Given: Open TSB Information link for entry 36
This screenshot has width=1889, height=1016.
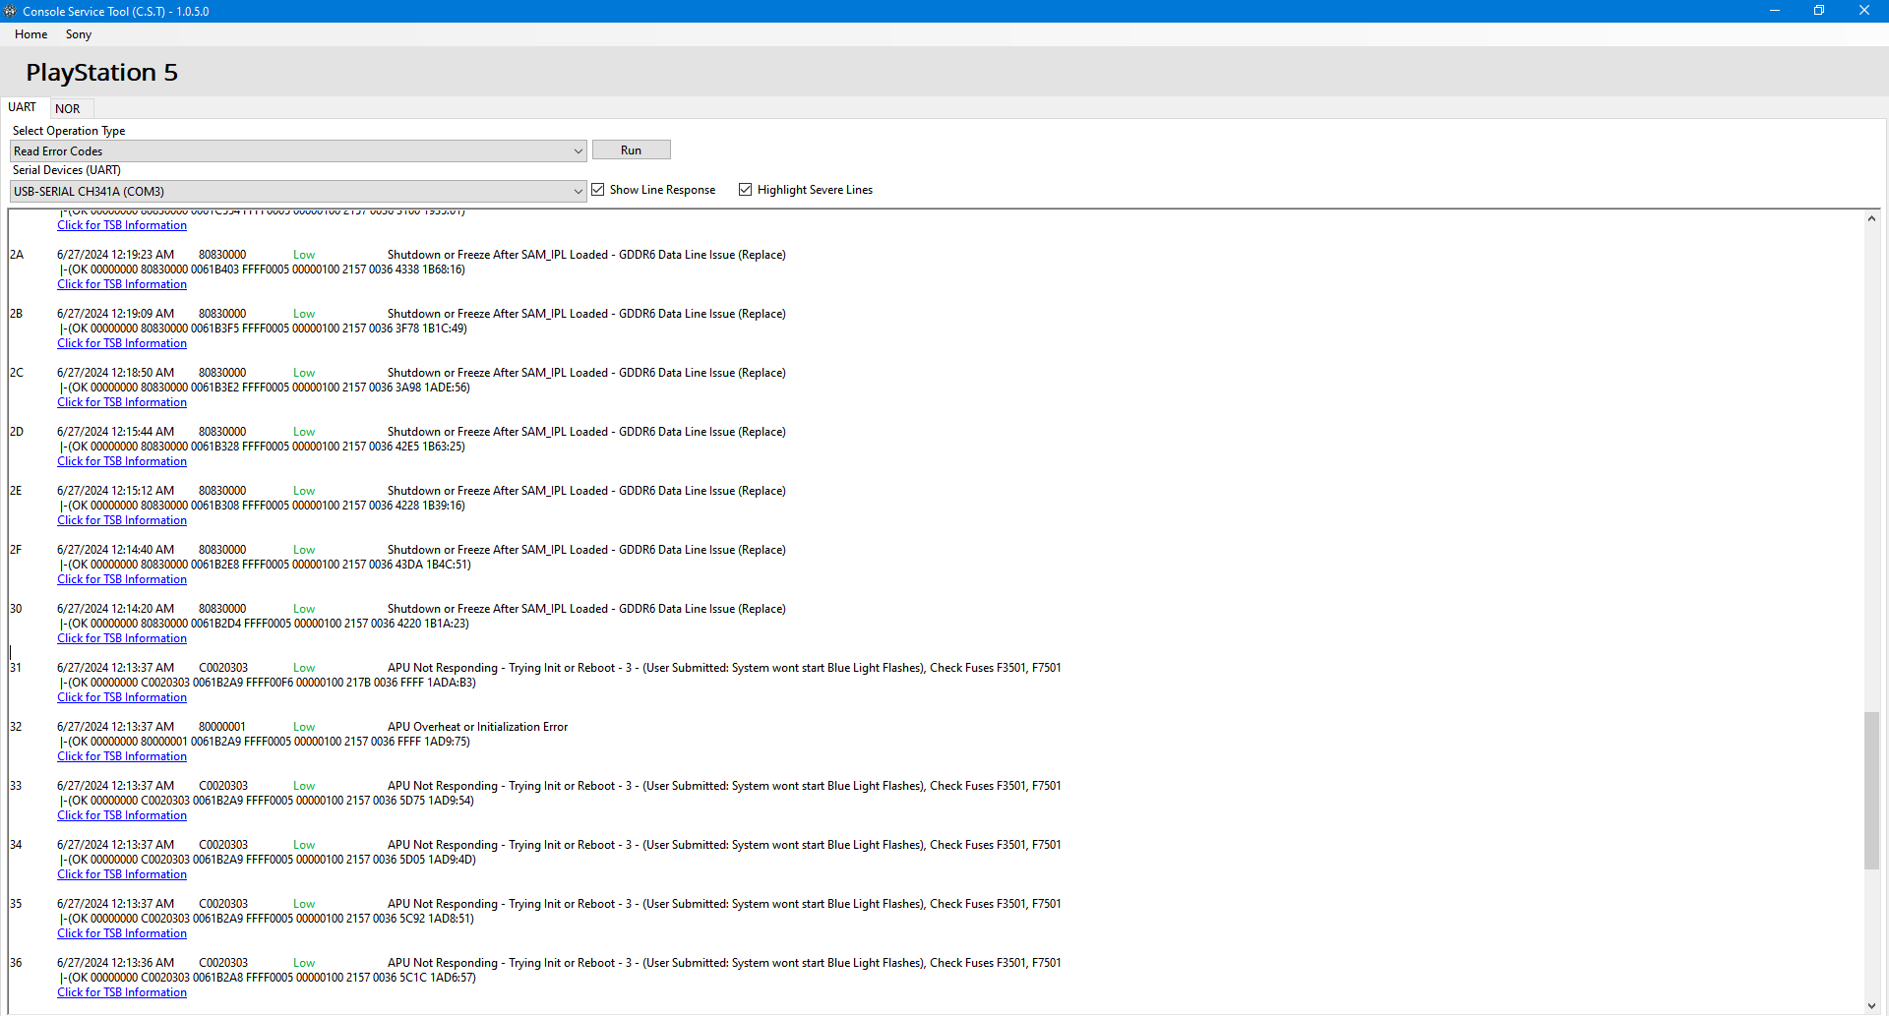Looking at the screenshot, I should [122, 992].
